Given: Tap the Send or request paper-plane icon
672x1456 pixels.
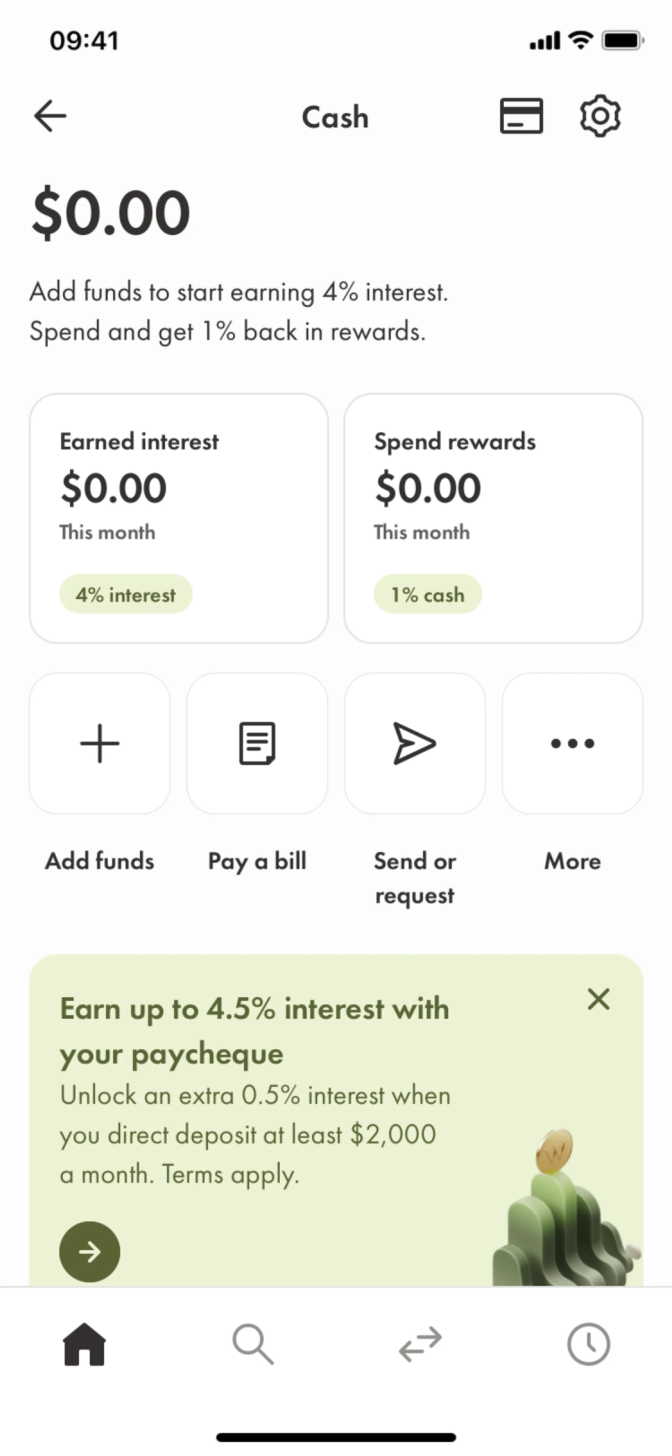Looking at the screenshot, I should tap(414, 743).
